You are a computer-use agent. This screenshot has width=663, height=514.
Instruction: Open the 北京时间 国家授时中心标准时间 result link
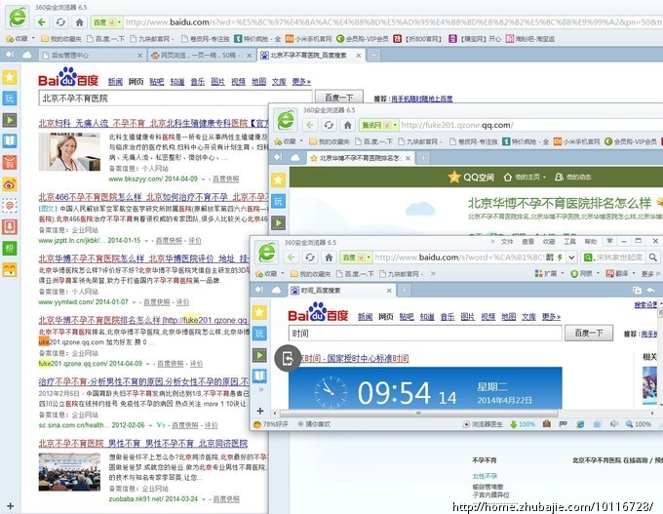354,358
